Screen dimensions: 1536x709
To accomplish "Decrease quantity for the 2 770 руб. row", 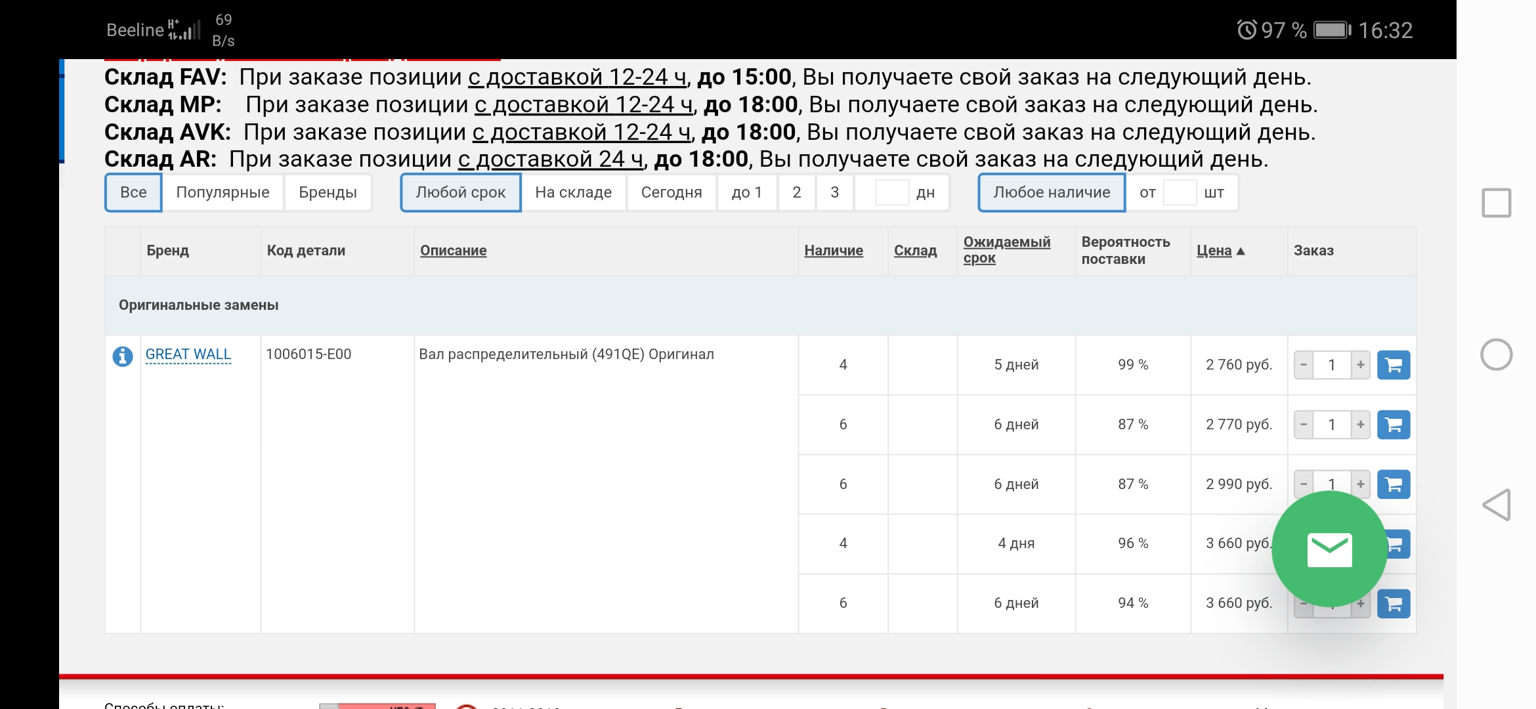I will tap(1304, 425).
